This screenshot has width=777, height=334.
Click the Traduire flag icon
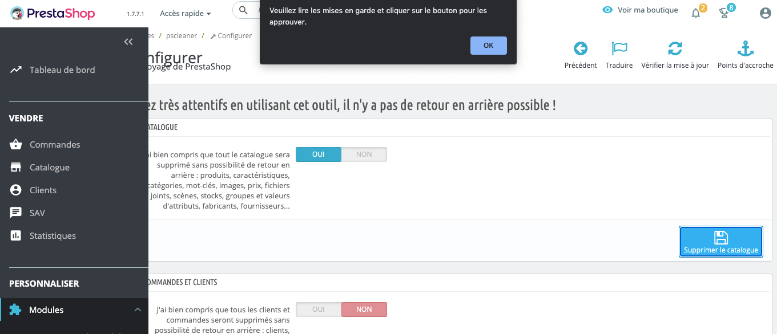[x=619, y=48]
